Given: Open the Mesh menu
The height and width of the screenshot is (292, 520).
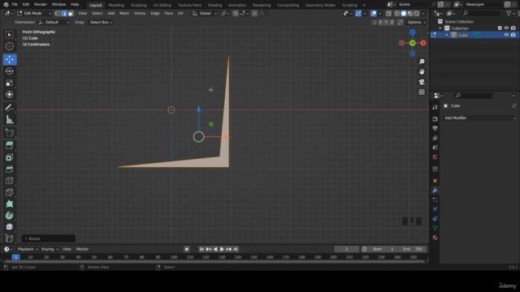Looking at the screenshot, I should tap(124, 14).
